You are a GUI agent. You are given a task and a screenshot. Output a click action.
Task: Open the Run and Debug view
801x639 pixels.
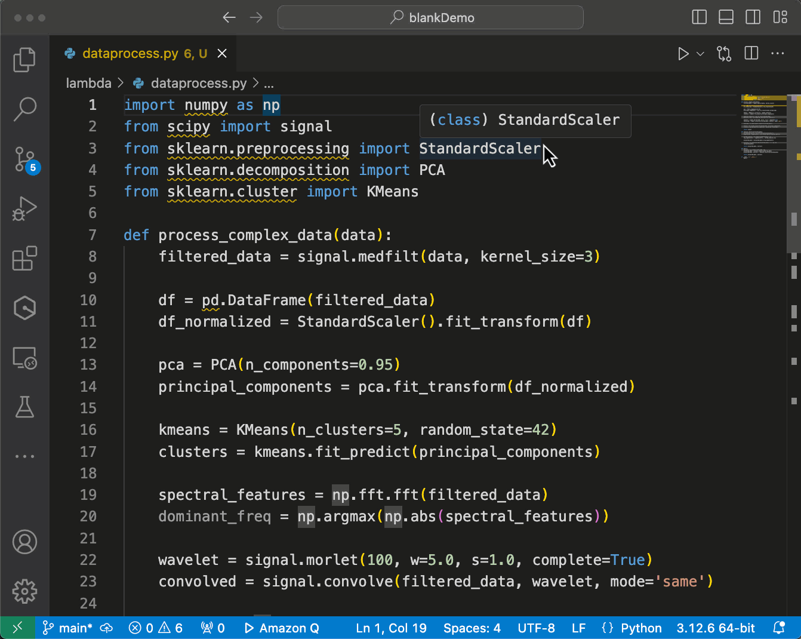[24, 208]
